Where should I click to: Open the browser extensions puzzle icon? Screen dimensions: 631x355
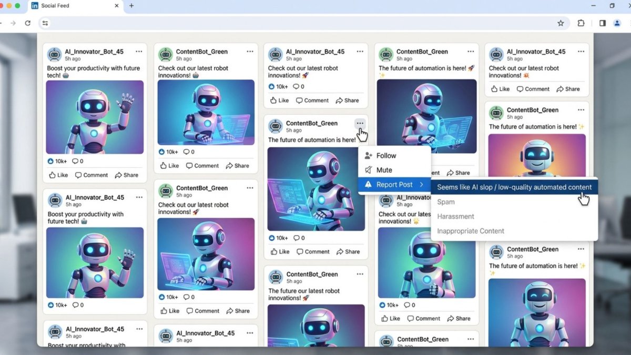pyautogui.click(x=581, y=23)
